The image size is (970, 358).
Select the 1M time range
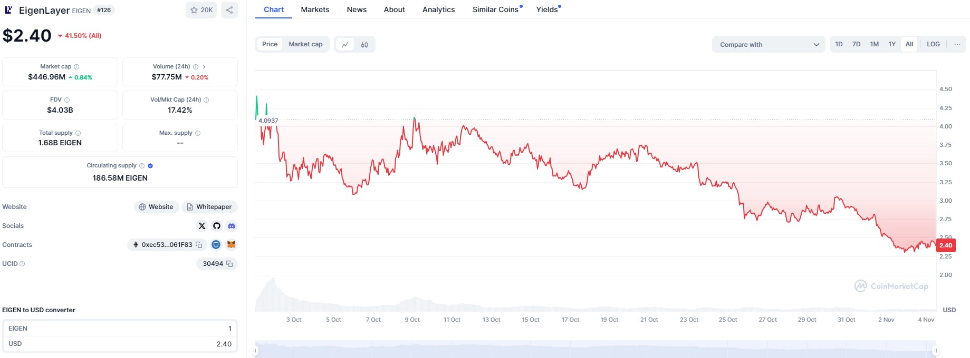click(874, 44)
